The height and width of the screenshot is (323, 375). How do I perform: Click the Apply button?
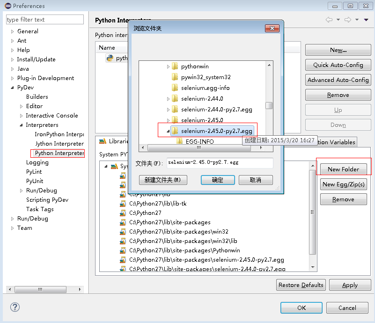click(x=350, y=285)
